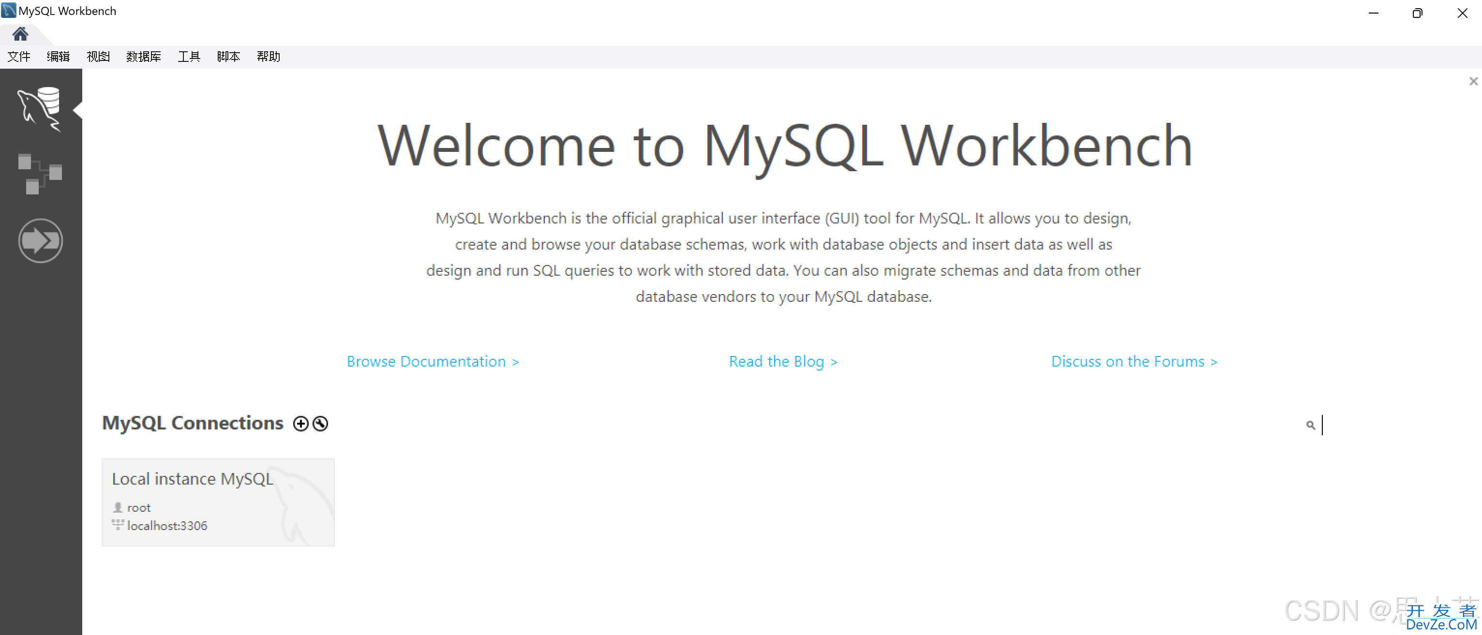Minimize the MySQL Workbench window
The height and width of the screenshot is (635, 1482).
click(x=1373, y=13)
